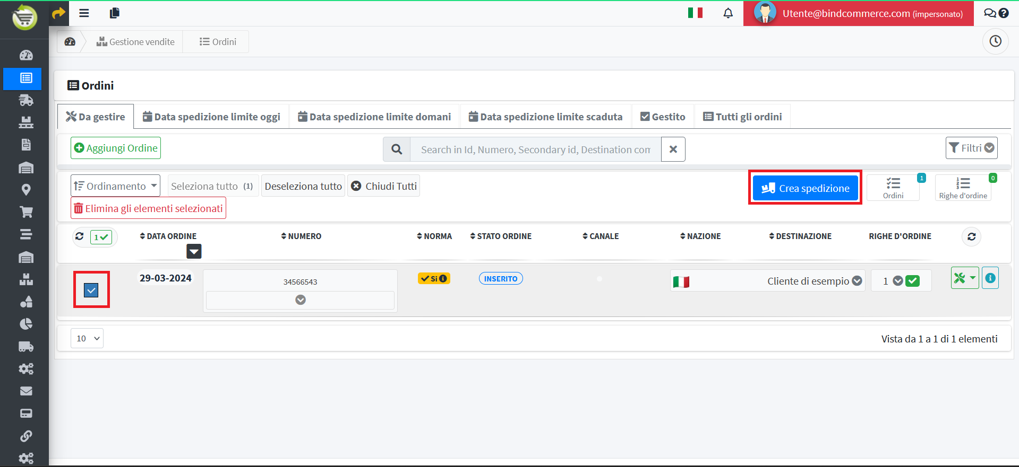Open the shopping cart icon in sidebar
Viewport: 1019px width, 467px height.
click(26, 212)
